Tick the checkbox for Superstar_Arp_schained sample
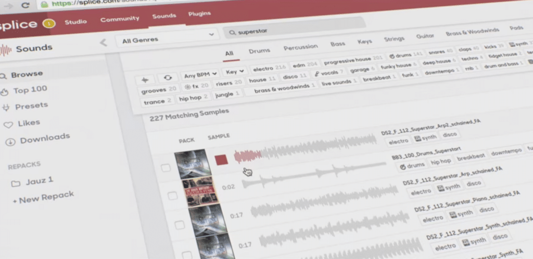The height and width of the screenshot is (259, 533). 180,225
